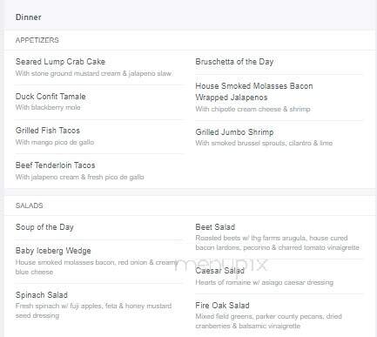This screenshot has width=377, height=337.
Task: Select the Dinner menu heading
Action: (x=28, y=17)
